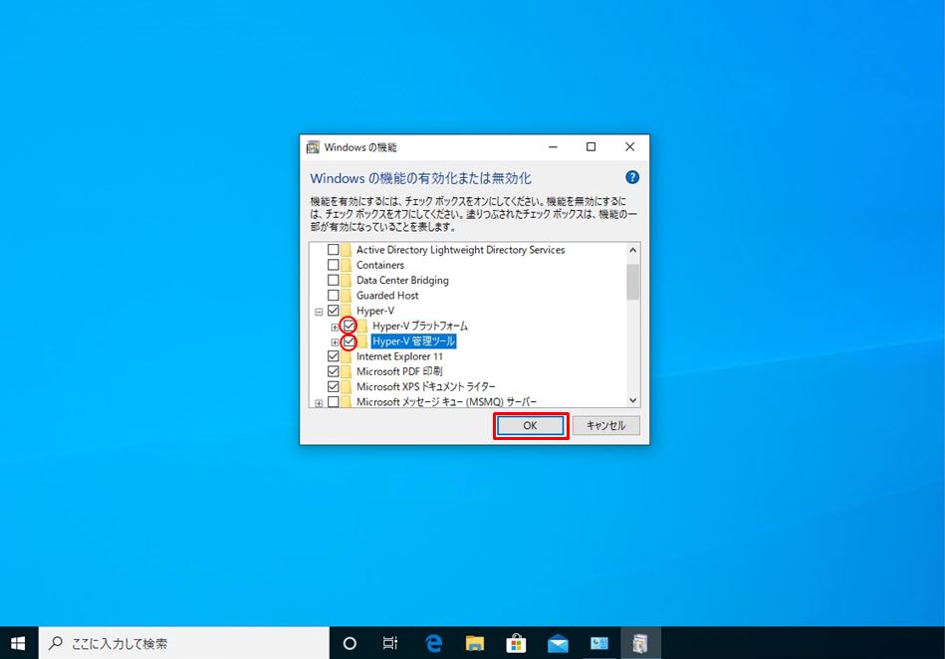
Task: Toggle Hyper-V 管理ツール checkbox
Action: click(x=349, y=341)
